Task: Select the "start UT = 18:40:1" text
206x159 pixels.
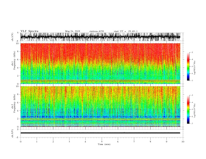Action: tap(126, 31)
